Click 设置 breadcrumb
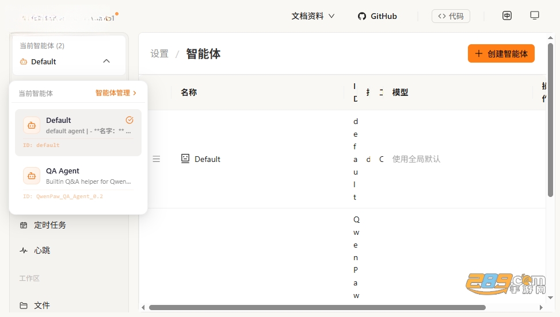This screenshot has height=317, width=560. click(159, 54)
